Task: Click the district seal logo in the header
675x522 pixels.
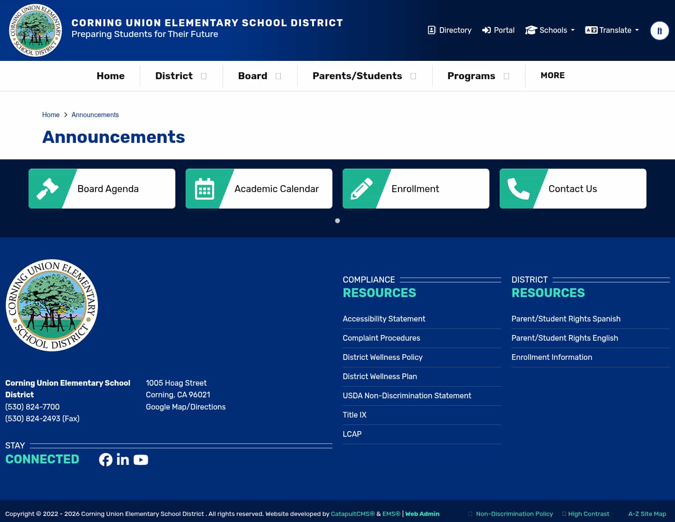Action: click(x=36, y=30)
